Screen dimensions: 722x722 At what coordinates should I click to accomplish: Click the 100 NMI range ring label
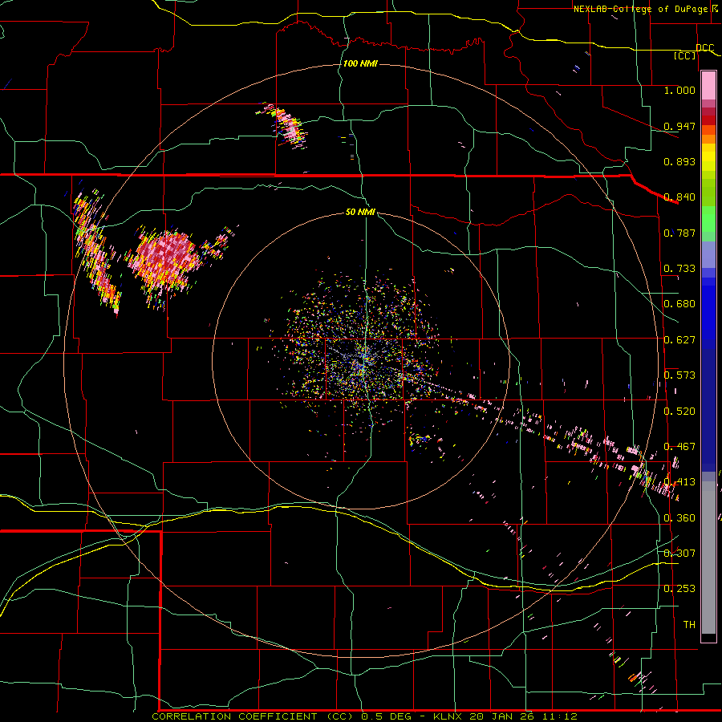[360, 63]
